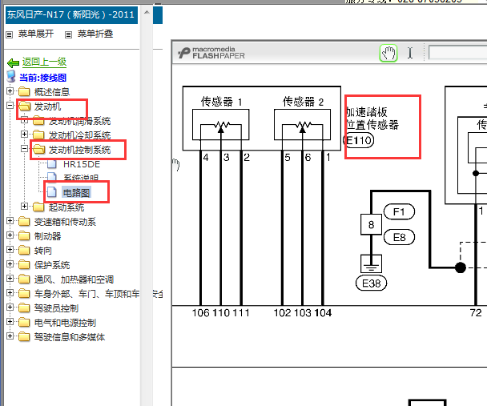Select the 发动机控制系统 folder label
This screenshot has width=487, height=406.
point(79,150)
